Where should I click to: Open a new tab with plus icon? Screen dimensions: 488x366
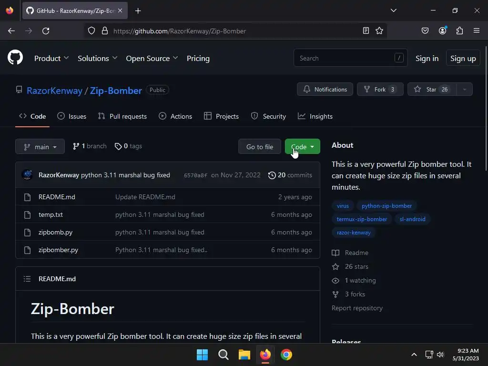pyautogui.click(x=138, y=11)
